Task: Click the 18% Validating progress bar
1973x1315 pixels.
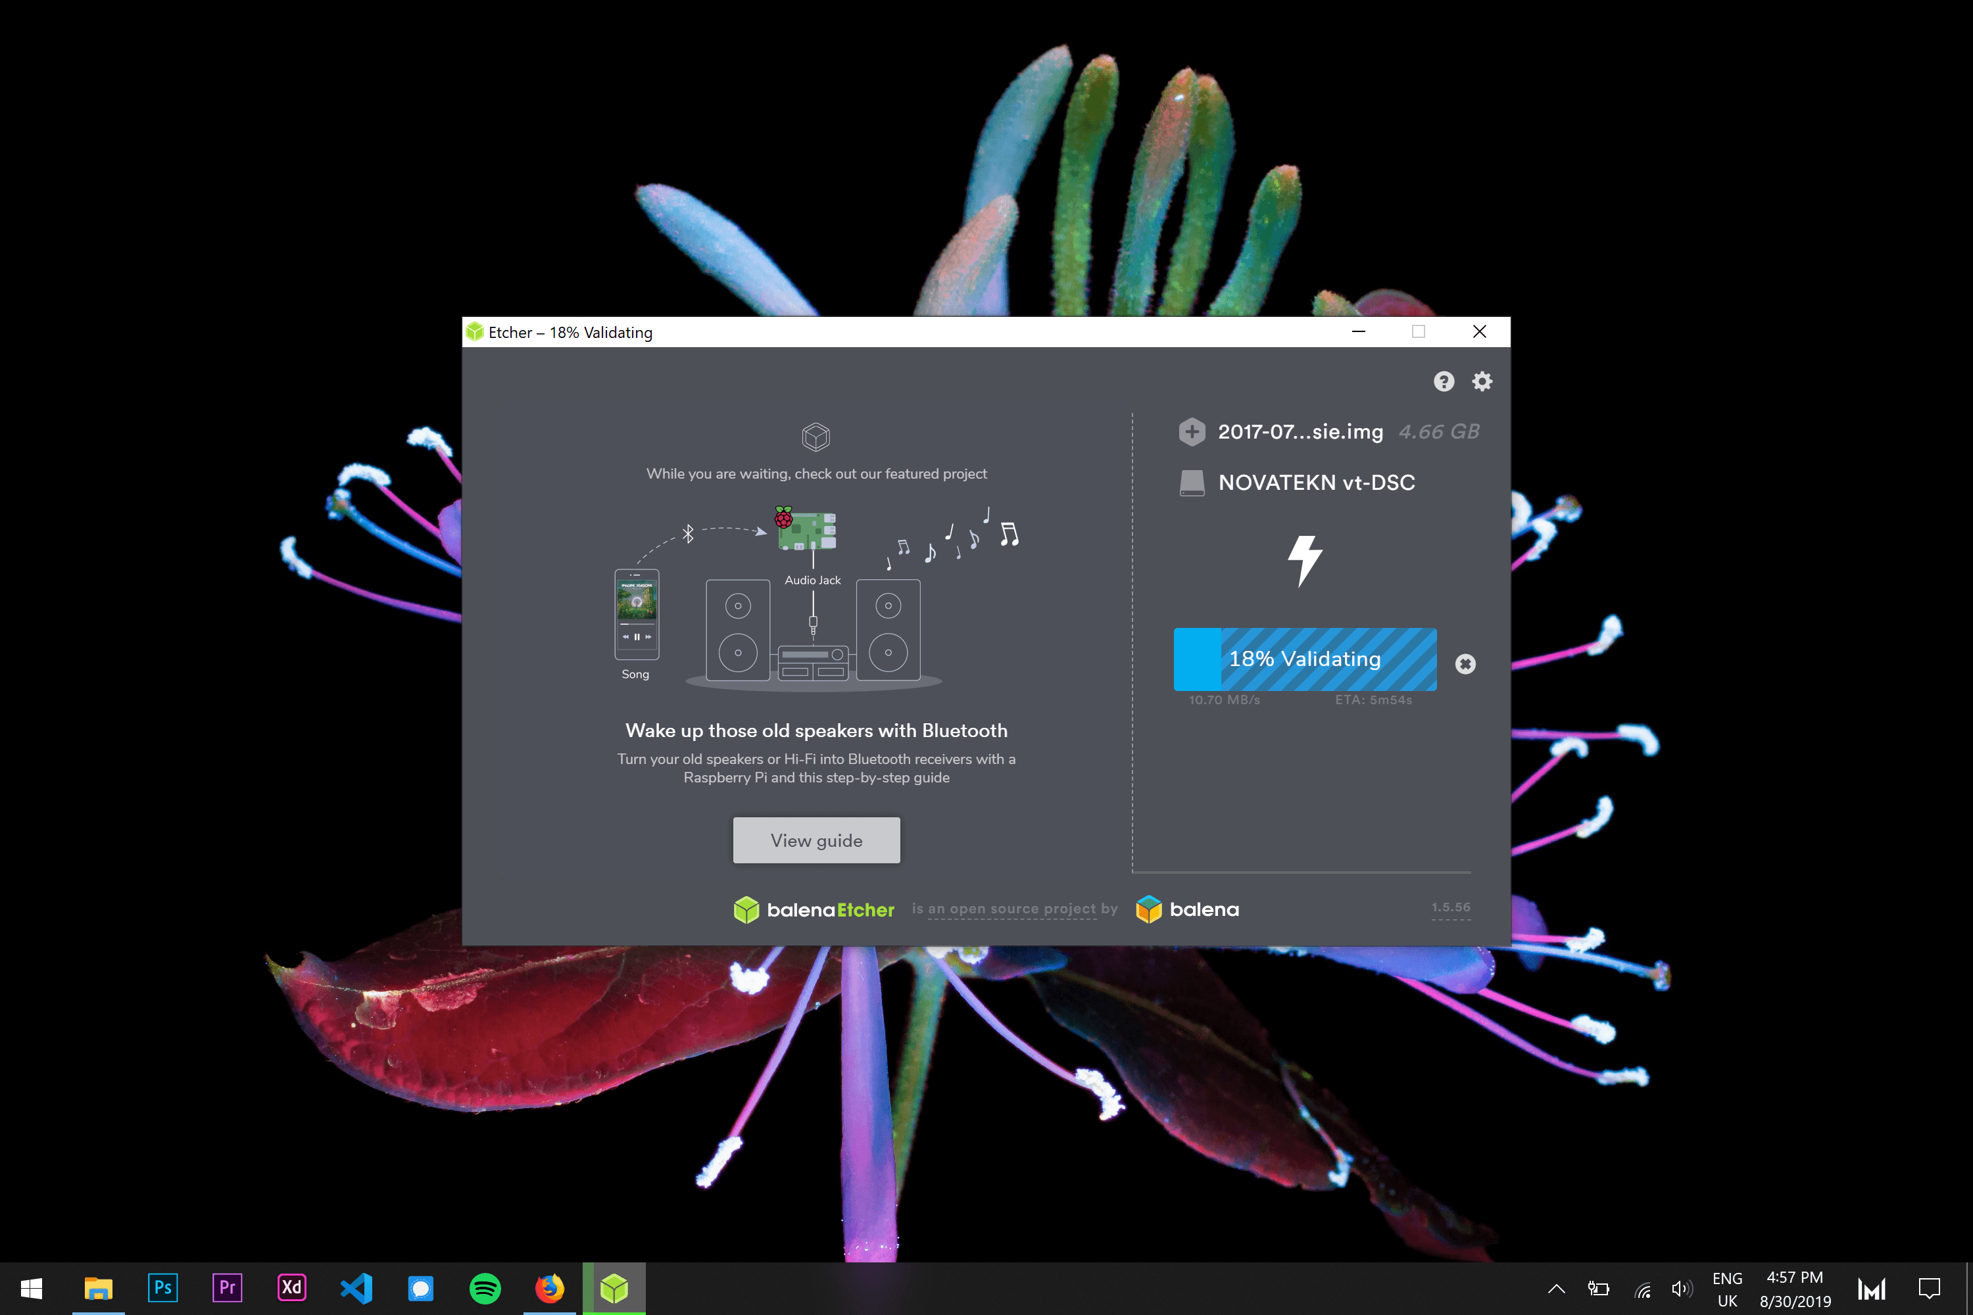Action: (x=1304, y=659)
